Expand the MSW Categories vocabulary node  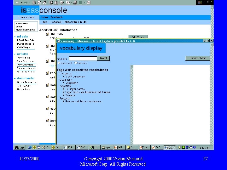[64, 76]
